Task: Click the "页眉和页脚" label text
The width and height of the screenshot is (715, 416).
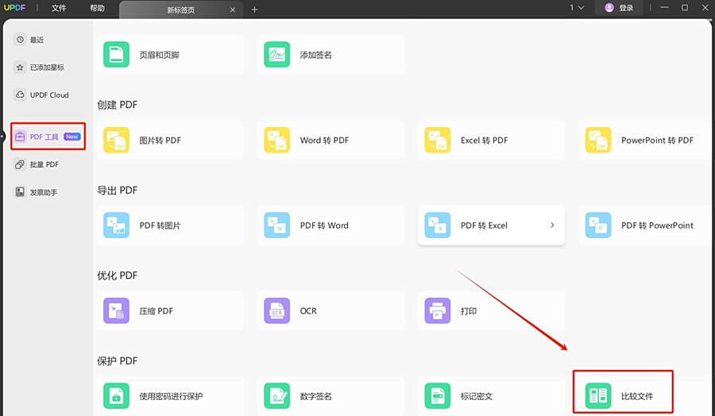Action: [159, 55]
